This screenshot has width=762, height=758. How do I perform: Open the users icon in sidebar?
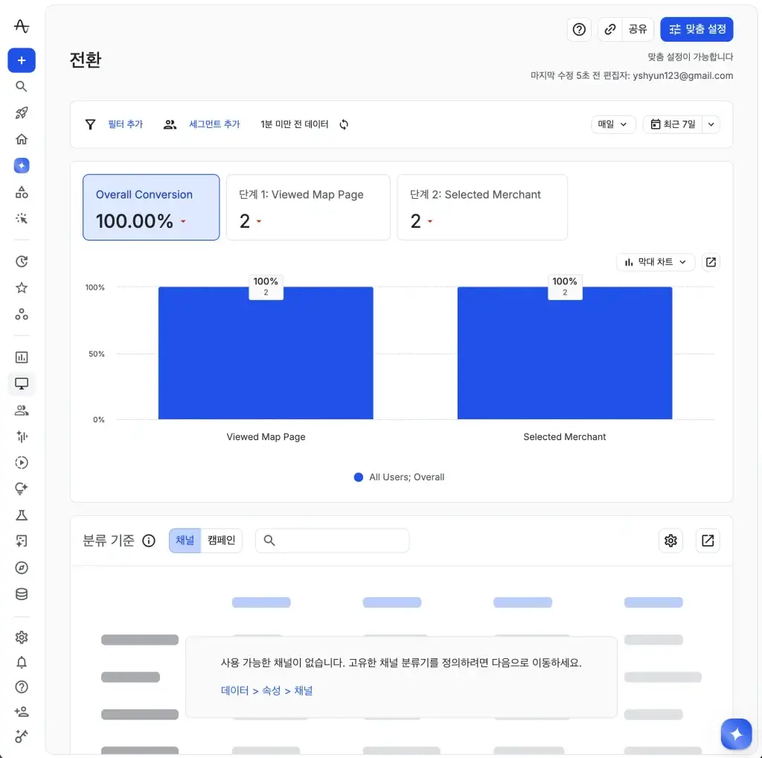[22, 410]
